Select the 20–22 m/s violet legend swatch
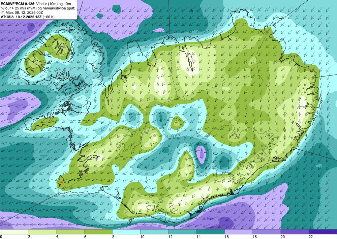 pyautogui.click(x=295, y=232)
